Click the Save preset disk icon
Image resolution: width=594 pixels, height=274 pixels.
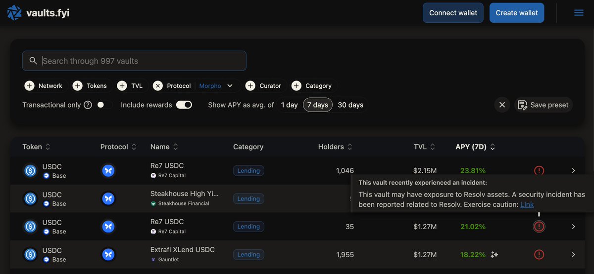pos(522,105)
